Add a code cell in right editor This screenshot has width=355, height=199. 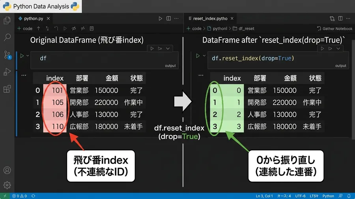[194, 28]
